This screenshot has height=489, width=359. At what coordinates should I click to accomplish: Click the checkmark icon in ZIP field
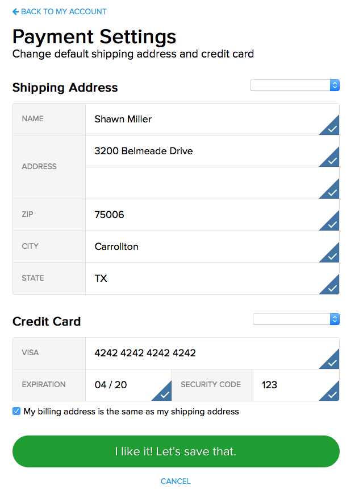point(332,224)
